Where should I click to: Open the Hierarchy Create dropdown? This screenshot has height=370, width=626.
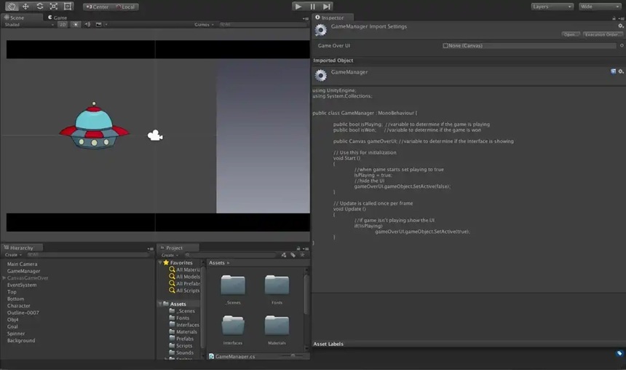13,254
